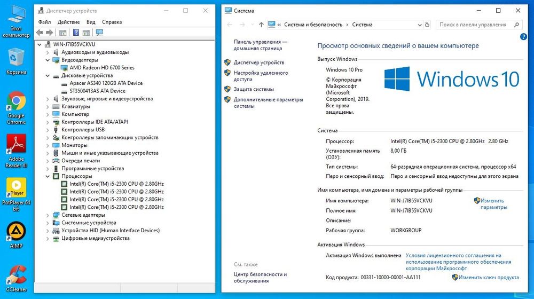Click the refresh button next to address bar
The width and height of the screenshot is (534, 299).
427,25
